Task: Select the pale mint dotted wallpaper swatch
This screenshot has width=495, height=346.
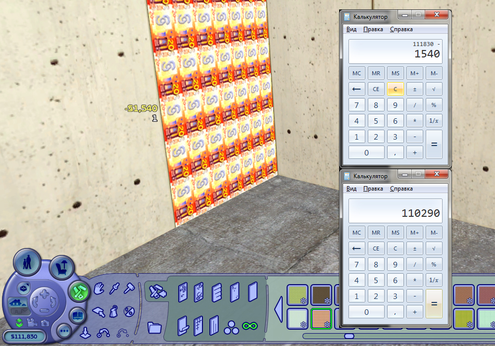Action: [297, 319]
